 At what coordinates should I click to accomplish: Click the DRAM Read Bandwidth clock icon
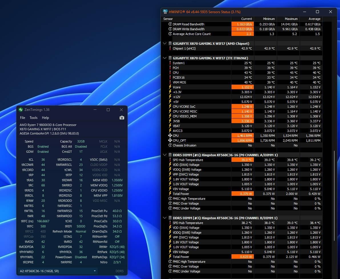[x=170, y=24]
